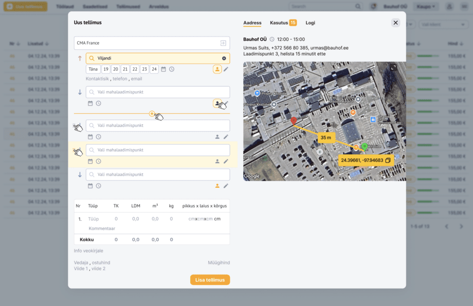Open the Vali klient dropdown in the background page
This screenshot has width=473, height=306.
pyautogui.click(x=443, y=25)
